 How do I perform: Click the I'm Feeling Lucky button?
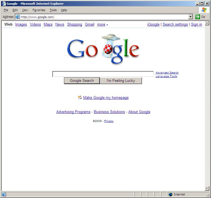point(121,81)
